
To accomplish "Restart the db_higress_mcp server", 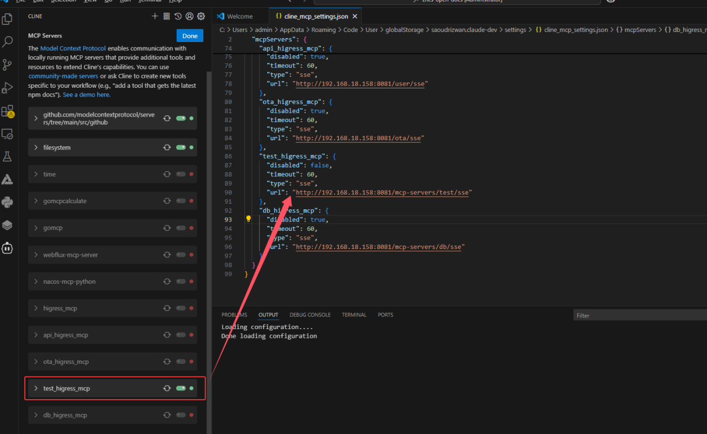I will (x=167, y=415).
